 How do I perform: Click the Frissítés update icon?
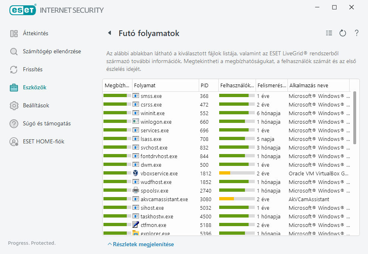(x=14, y=70)
